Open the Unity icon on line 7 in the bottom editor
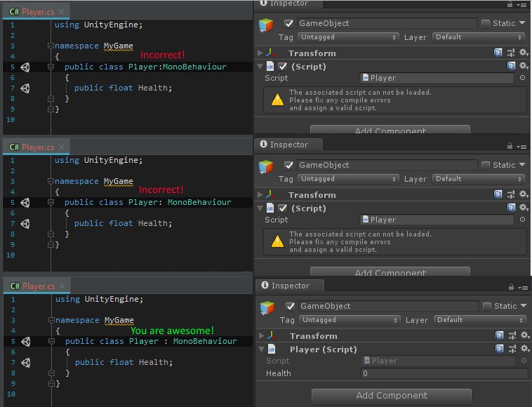This screenshot has width=532, height=407. [26, 363]
